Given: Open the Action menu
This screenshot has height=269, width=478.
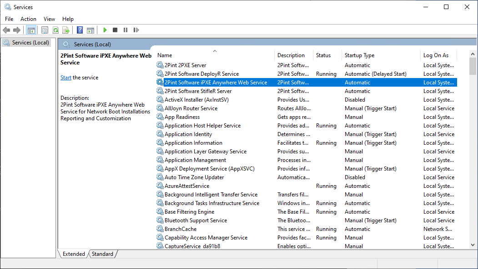Looking at the screenshot, I should click(28, 19).
